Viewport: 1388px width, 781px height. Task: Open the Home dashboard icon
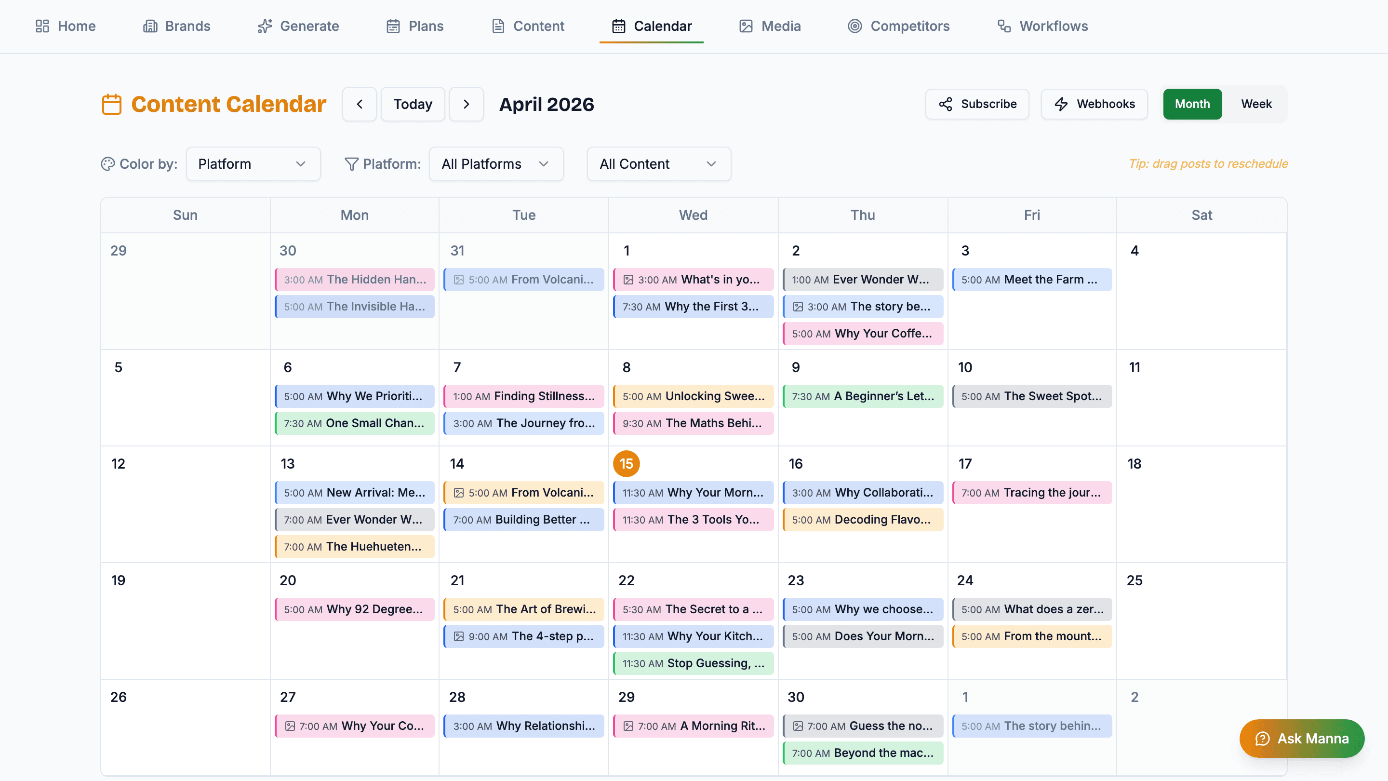tap(42, 26)
